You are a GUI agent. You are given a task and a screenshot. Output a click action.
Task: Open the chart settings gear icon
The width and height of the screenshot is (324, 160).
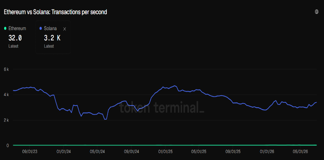click(x=317, y=12)
